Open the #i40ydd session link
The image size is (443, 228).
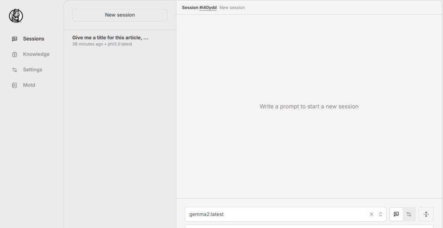(208, 8)
